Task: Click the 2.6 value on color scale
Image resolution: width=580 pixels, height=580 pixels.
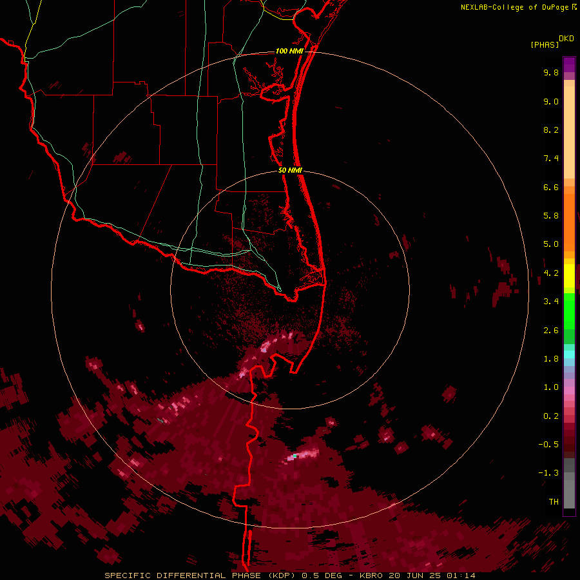Action: tap(551, 331)
